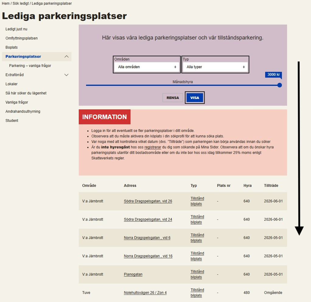
Task: Adjust the Månadshyra slider handle
Action: click(279, 85)
